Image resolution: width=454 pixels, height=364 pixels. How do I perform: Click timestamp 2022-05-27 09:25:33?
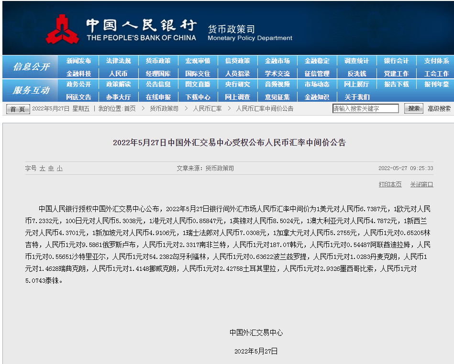[x=406, y=168]
